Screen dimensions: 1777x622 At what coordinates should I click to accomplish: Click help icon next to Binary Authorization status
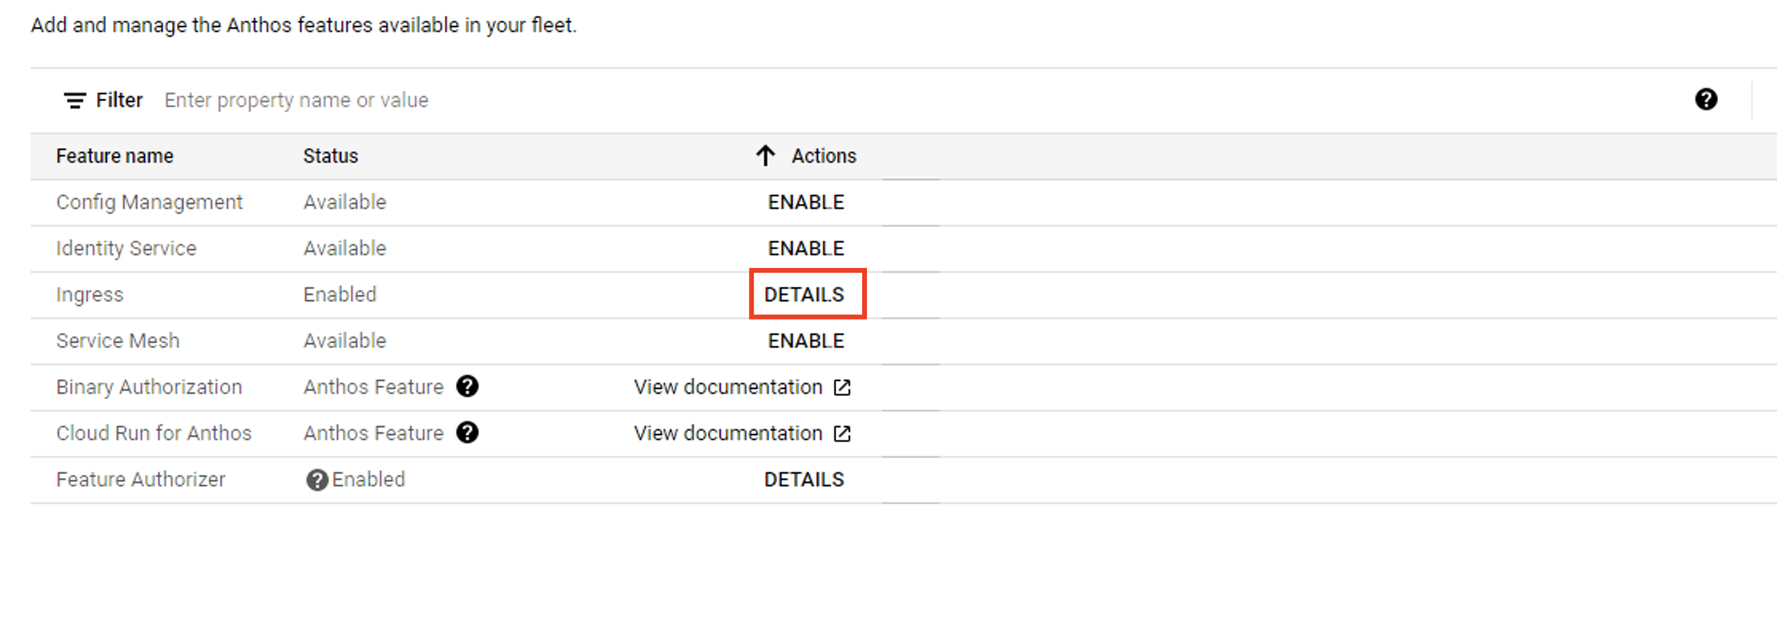click(467, 387)
